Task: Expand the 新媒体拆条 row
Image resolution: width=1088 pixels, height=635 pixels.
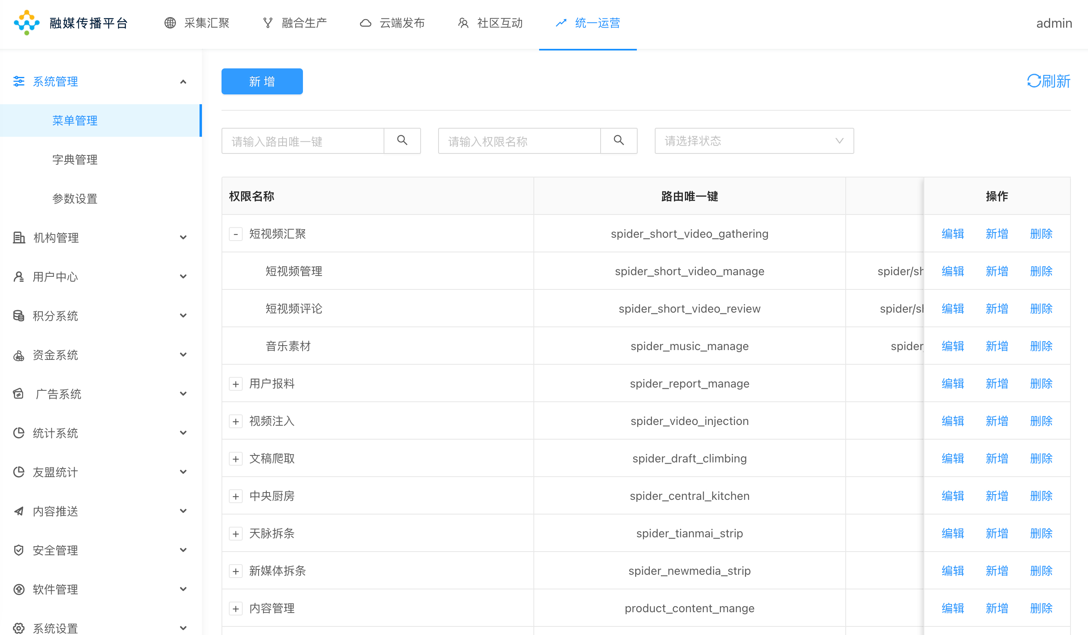Action: point(235,571)
